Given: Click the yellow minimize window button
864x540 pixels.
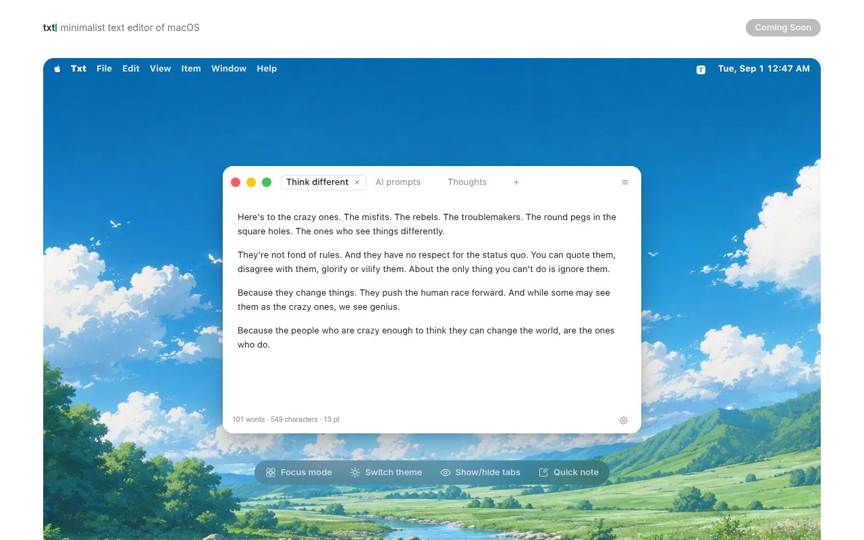Looking at the screenshot, I should [251, 182].
